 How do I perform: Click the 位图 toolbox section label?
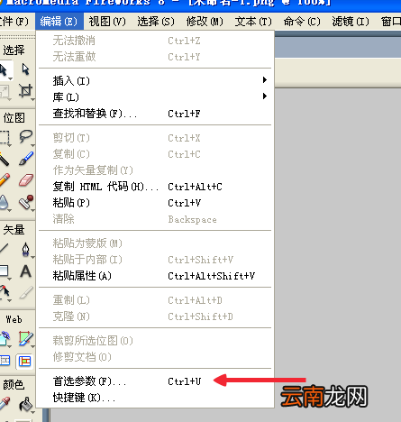(14, 117)
